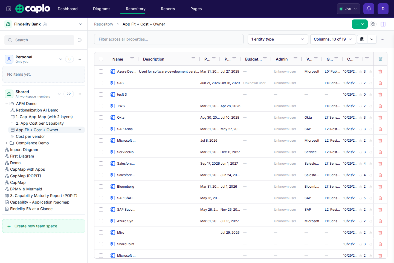Check the Okta row checkbox
This screenshot has height=263, width=394.
pyautogui.click(x=101, y=118)
